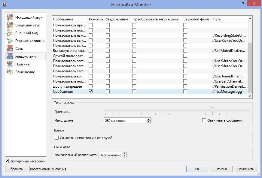Disable the Экспертные настройки checkbox
262x178 pixels.
7,161
